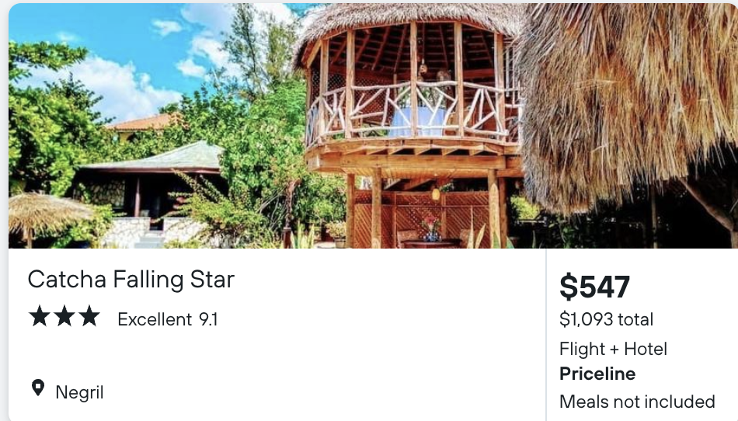Image resolution: width=738 pixels, height=421 pixels.
Task: Click the 9.1 review score
Action: 208,319
